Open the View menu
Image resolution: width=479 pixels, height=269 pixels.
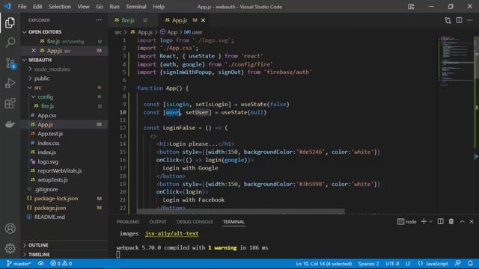[83, 7]
